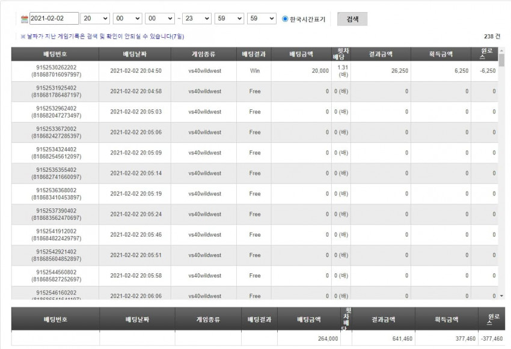Viewport: 511px width, 349px height.
Task: Open the calendar date picker icon
Action: tap(25, 19)
